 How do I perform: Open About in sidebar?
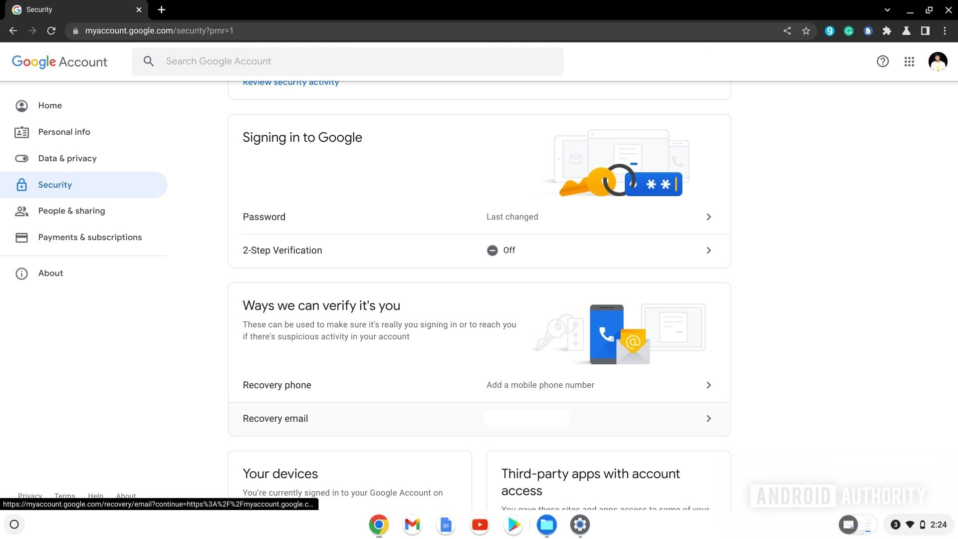click(50, 273)
